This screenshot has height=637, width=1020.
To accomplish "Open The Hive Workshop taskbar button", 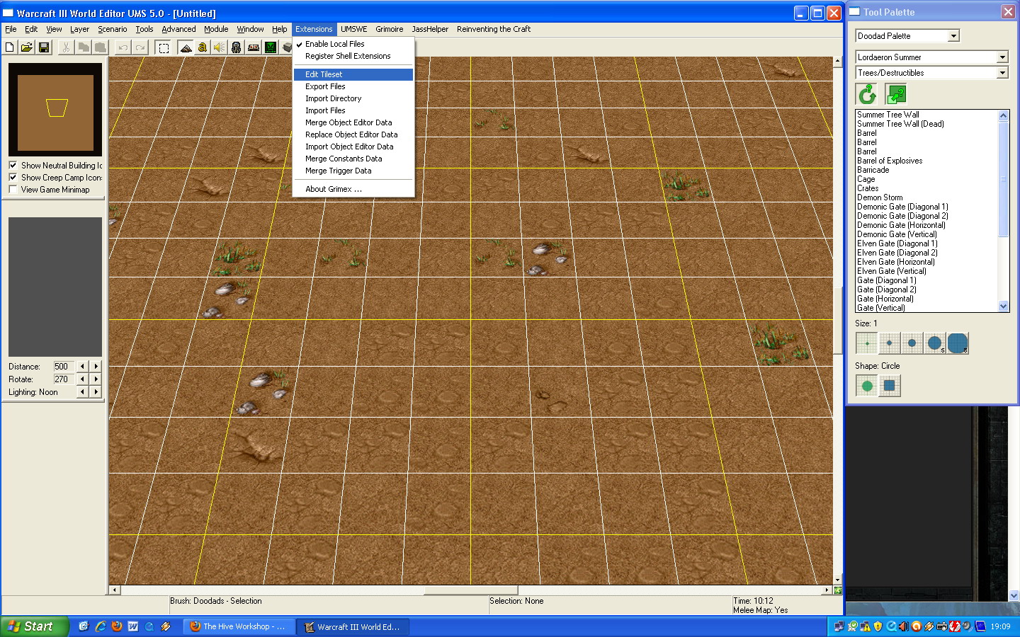I will (x=239, y=626).
